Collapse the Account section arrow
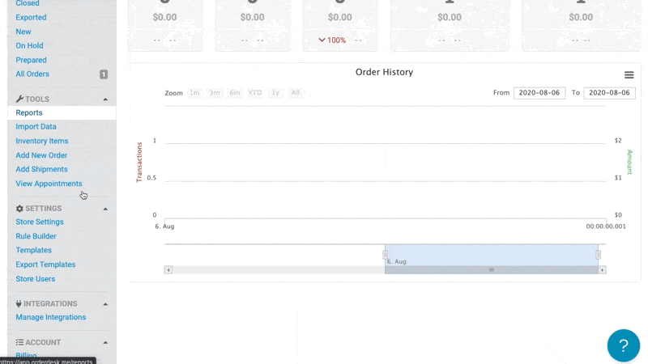This screenshot has width=648, height=364. (x=105, y=343)
